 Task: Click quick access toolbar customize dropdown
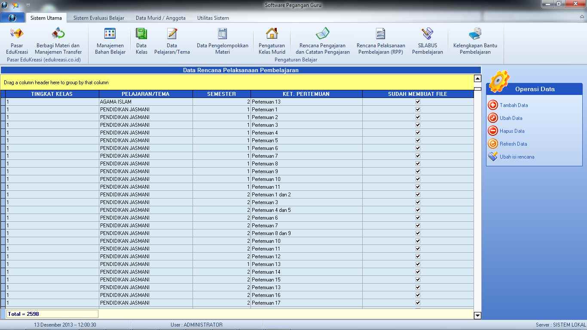coord(28,5)
